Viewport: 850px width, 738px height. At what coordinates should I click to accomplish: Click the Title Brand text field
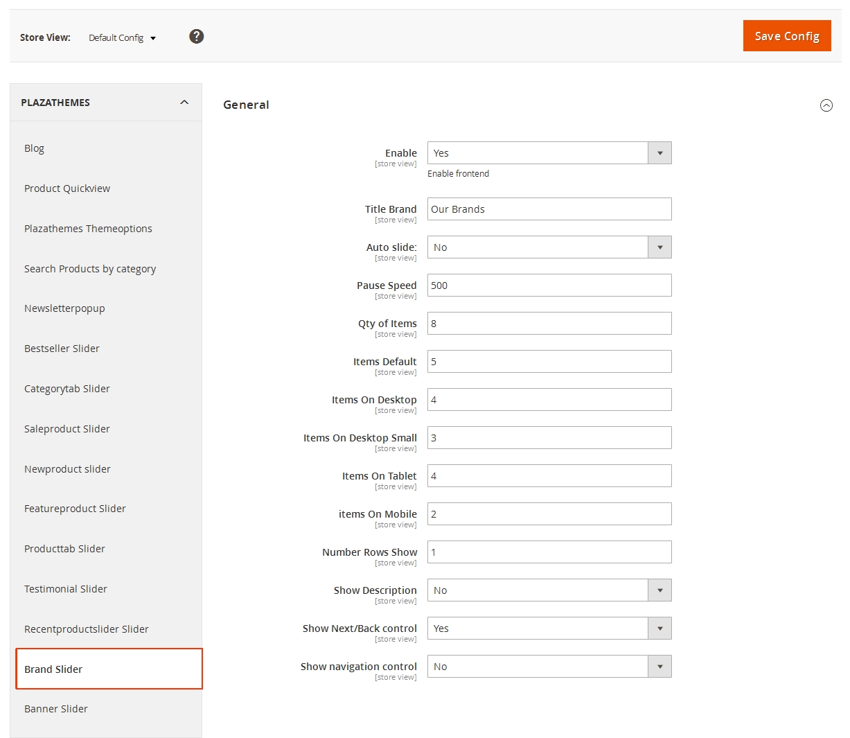click(x=549, y=209)
